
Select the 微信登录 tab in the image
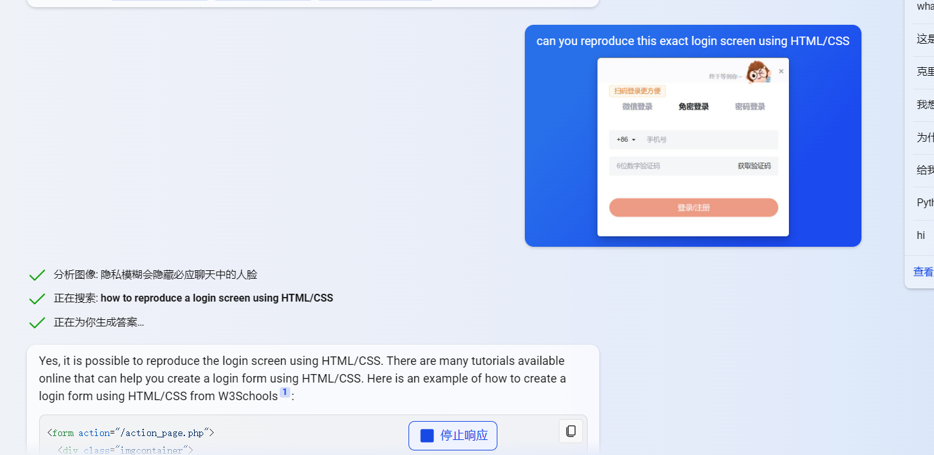coord(637,106)
